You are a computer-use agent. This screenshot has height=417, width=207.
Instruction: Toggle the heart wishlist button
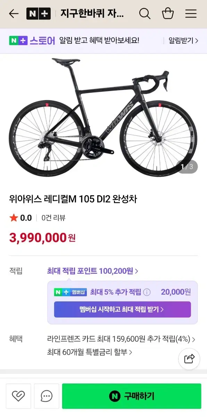click(x=18, y=396)
